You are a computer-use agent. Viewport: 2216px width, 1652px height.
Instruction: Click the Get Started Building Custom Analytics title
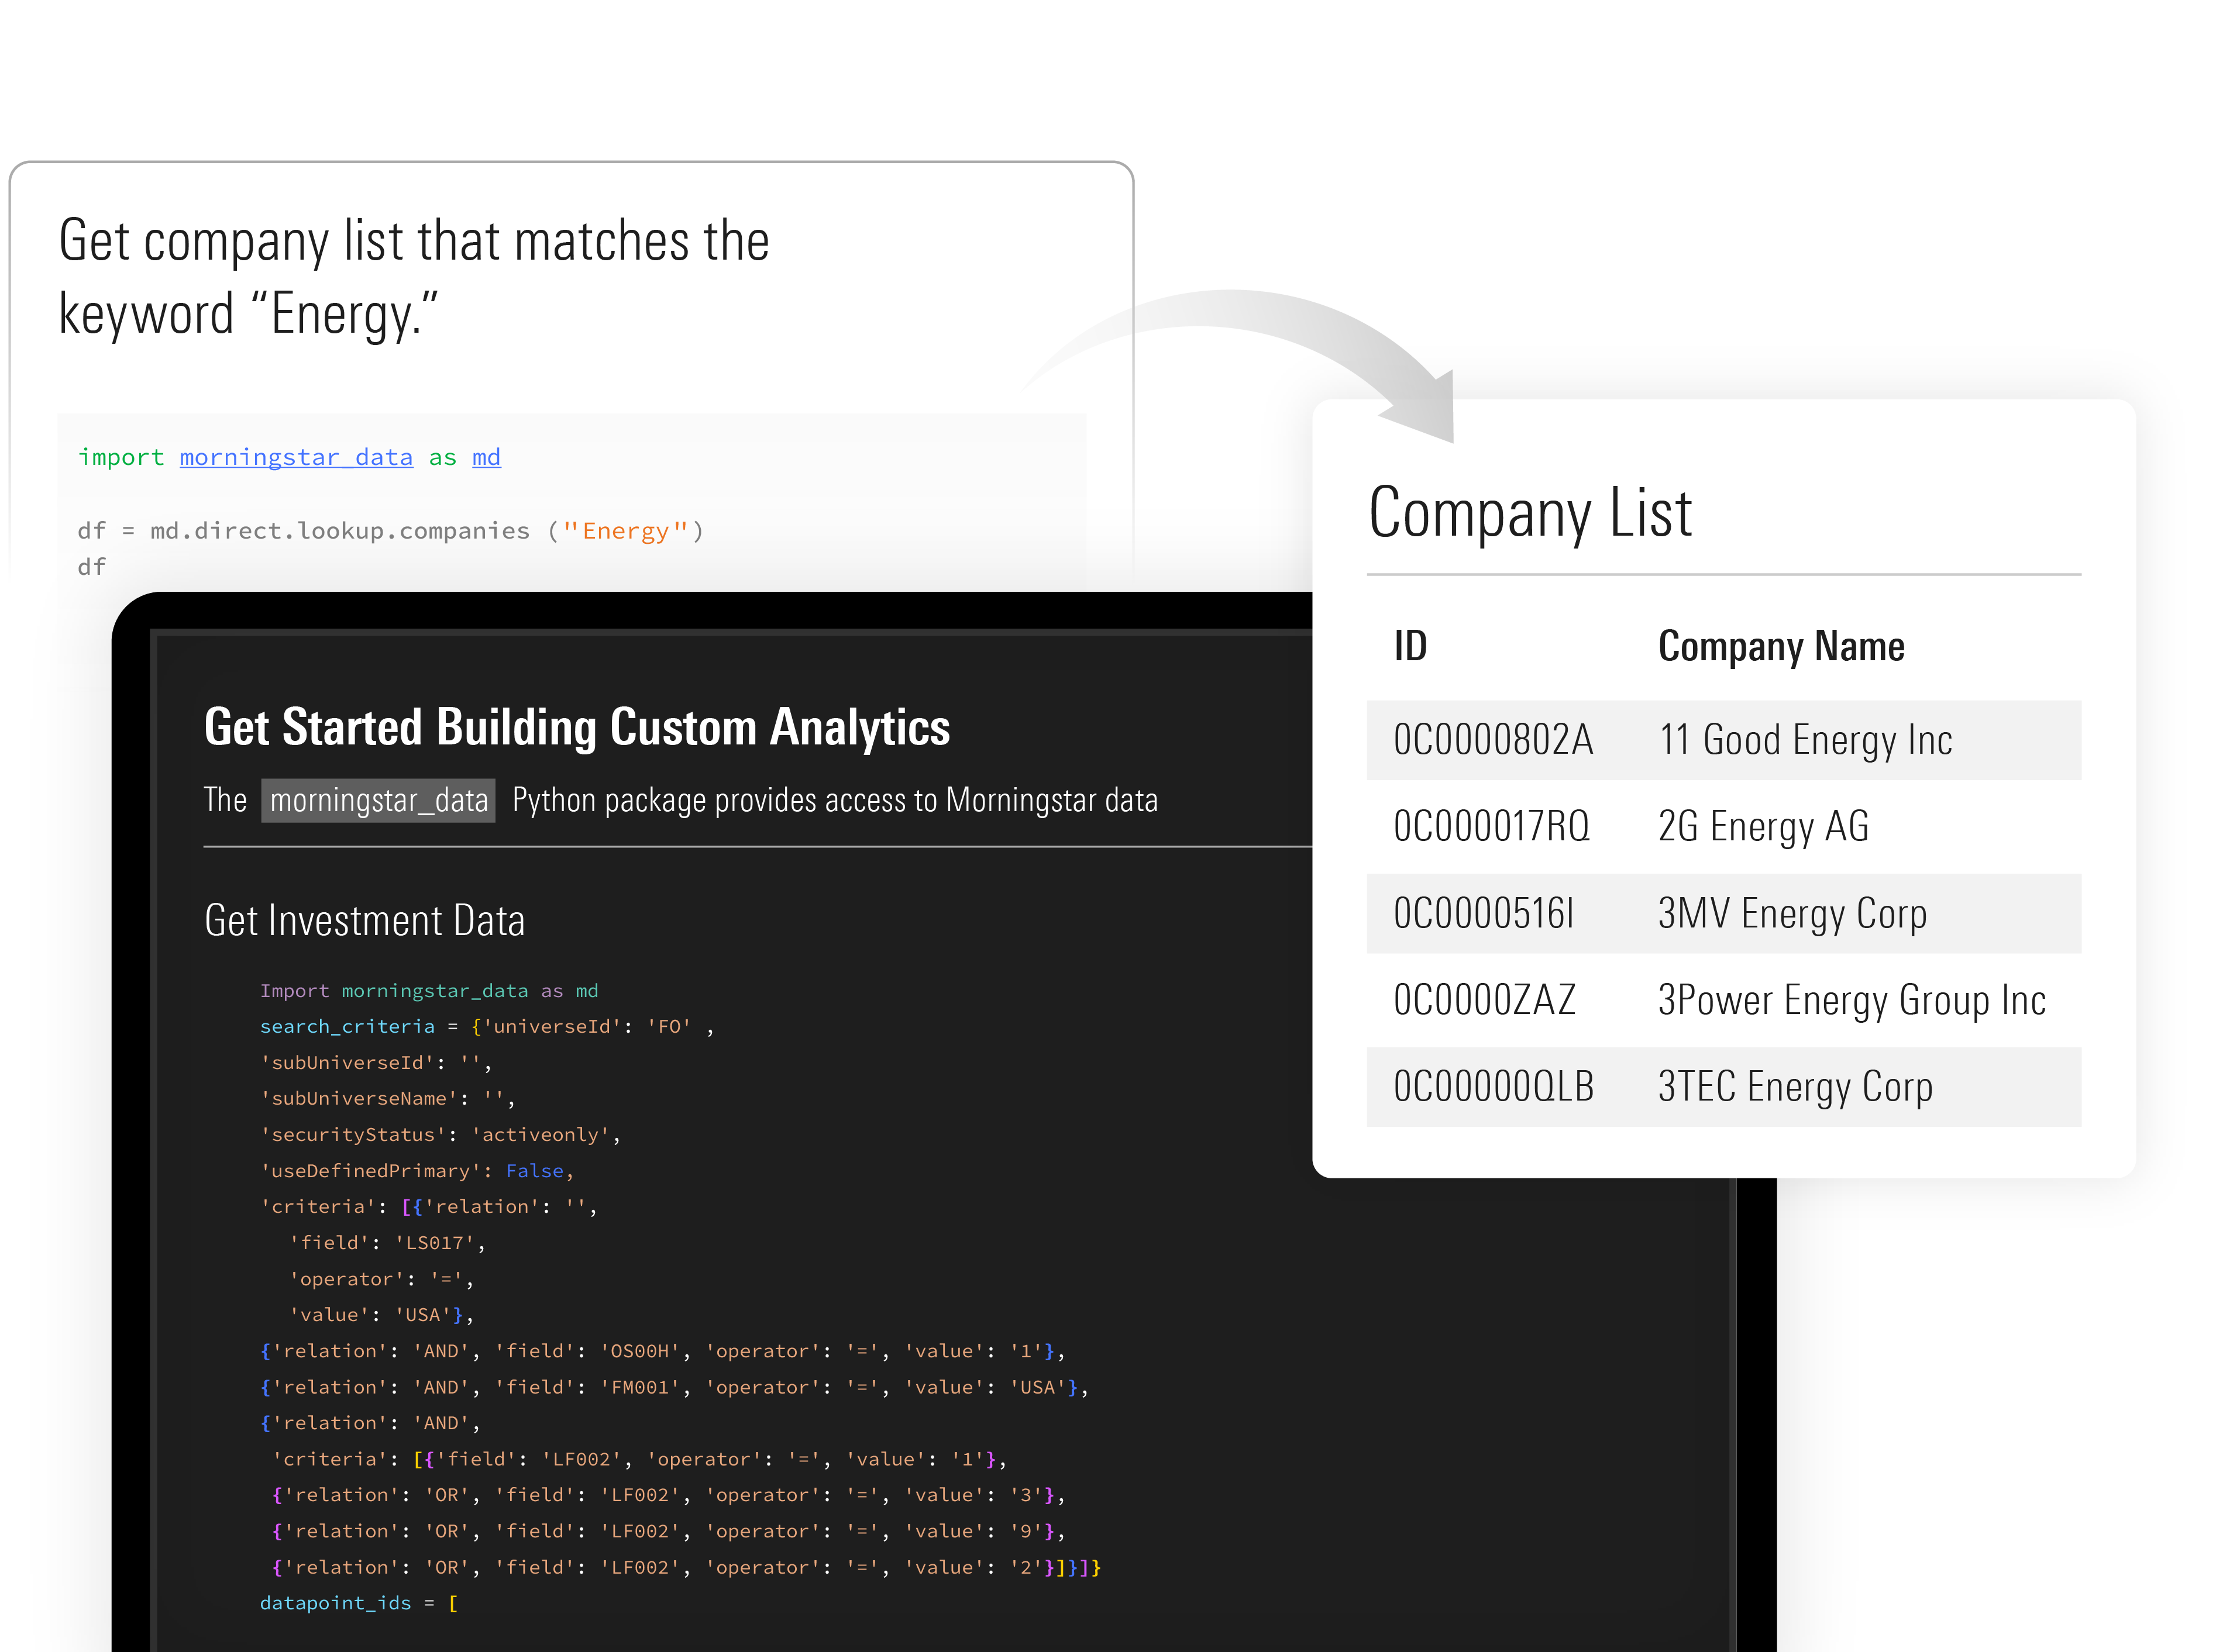click(576, 727)
